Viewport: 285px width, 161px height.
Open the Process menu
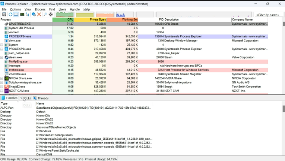click(40, 9)
